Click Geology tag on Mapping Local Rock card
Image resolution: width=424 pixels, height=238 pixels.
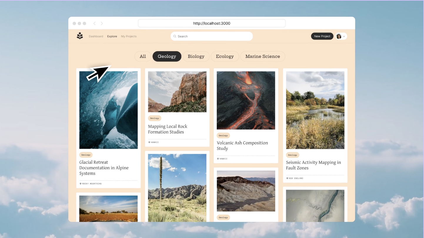(155, 118)
